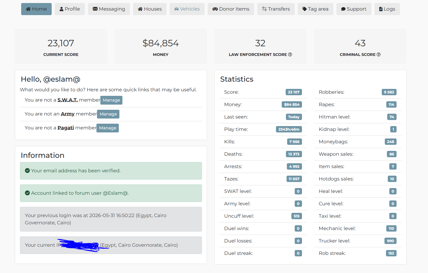Click the Rapes badge 114
Screen dimensions: 428x273
pos(391,105)
